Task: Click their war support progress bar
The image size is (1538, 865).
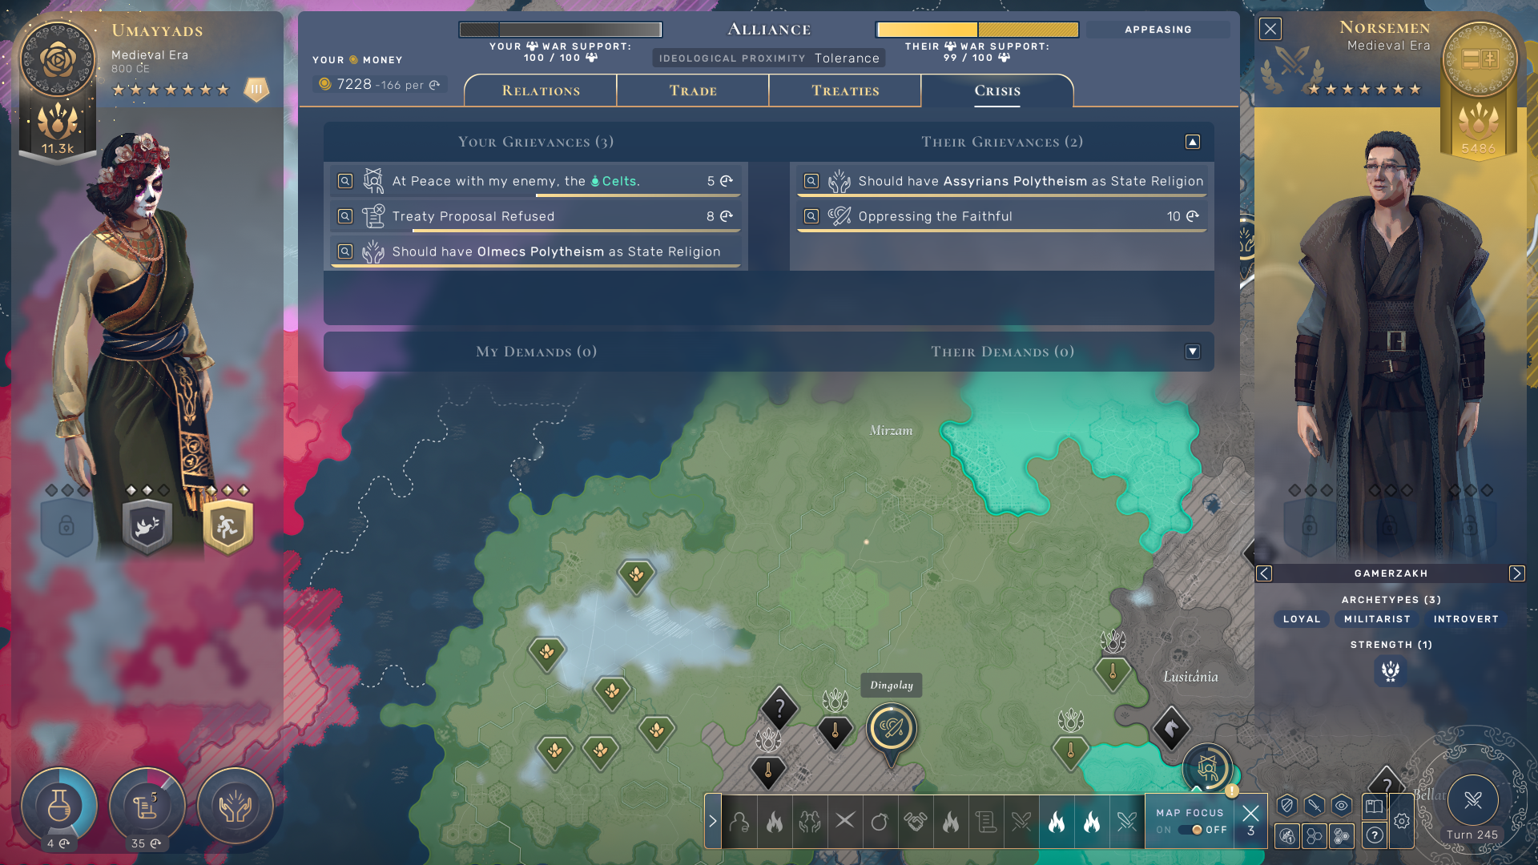Action: tap(976, 30)
